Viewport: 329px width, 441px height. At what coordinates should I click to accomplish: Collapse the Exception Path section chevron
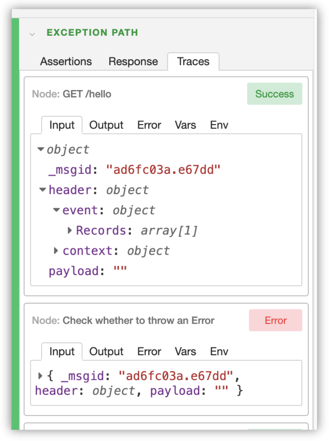[32, 34]
